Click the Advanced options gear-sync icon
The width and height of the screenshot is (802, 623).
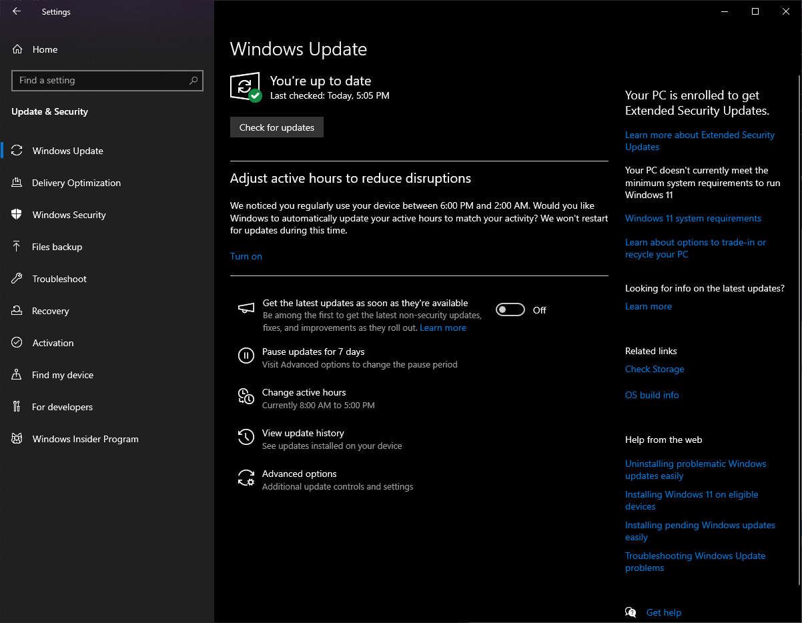[x=246, y=478]
